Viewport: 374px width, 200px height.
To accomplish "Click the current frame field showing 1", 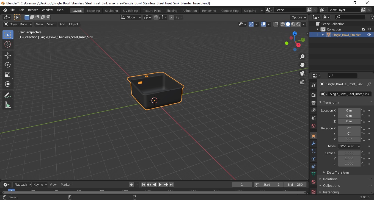I will point(242,185).
